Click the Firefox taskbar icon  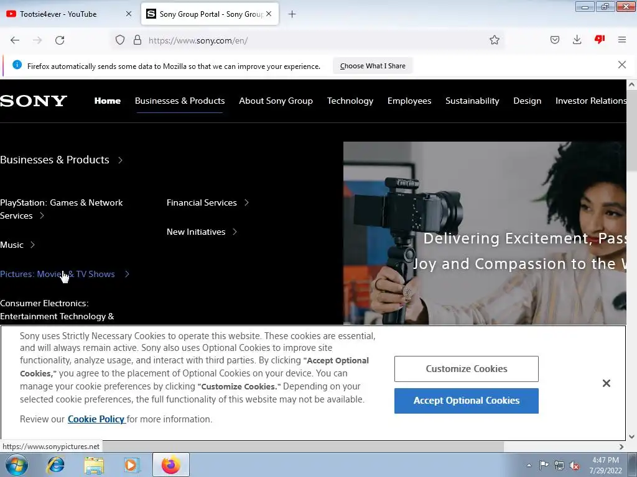point(171,465)
